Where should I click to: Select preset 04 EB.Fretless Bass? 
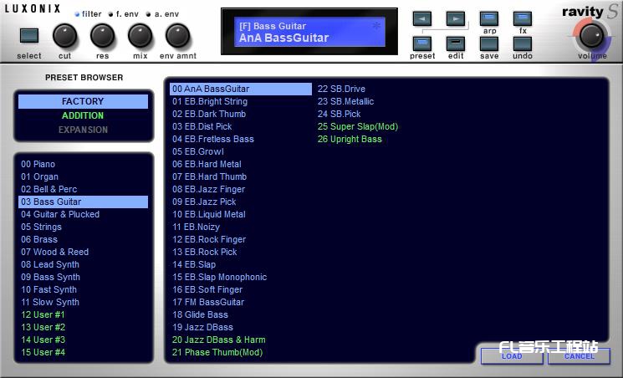coord(241,139)
